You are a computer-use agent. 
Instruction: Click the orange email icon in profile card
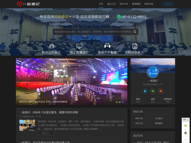161,91
